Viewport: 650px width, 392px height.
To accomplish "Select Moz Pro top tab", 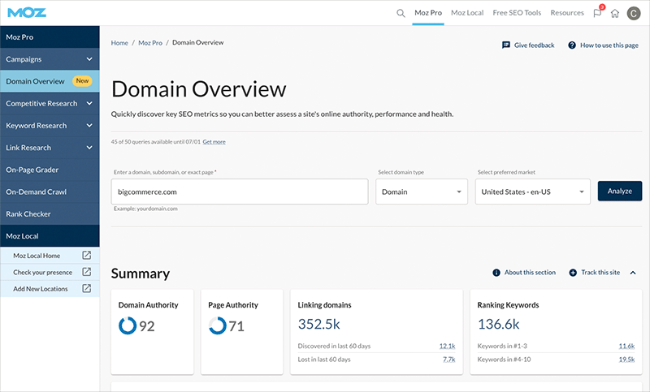I will pyautogui.click(x=428, y=13).
